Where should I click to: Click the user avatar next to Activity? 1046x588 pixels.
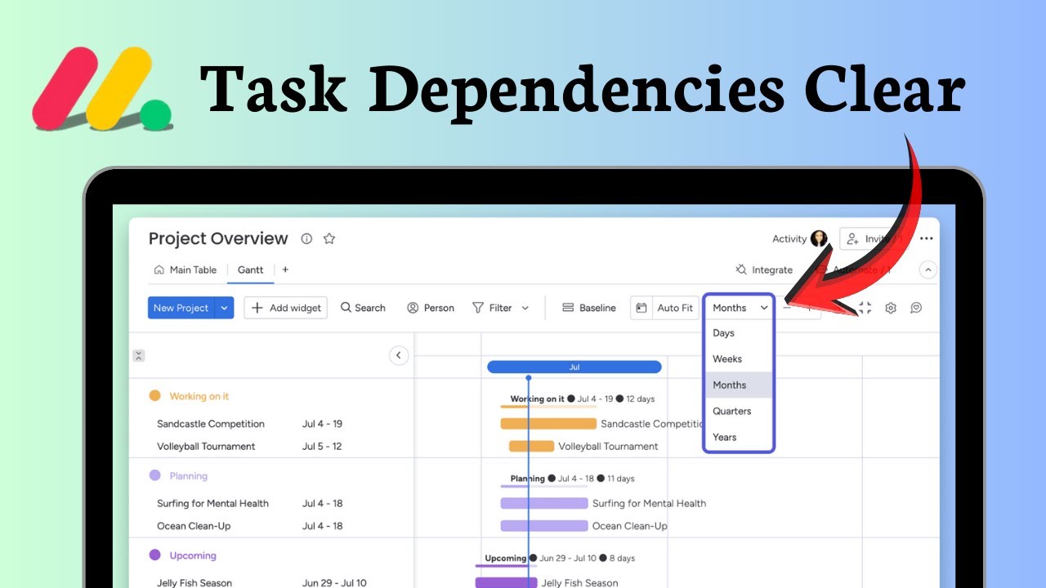tap(819, 238)
